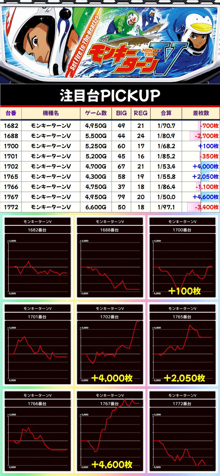The width and height of the screenshot is (220, 476).
Task: Open the 1701番台 slump graph
Action: coord(37,353)
